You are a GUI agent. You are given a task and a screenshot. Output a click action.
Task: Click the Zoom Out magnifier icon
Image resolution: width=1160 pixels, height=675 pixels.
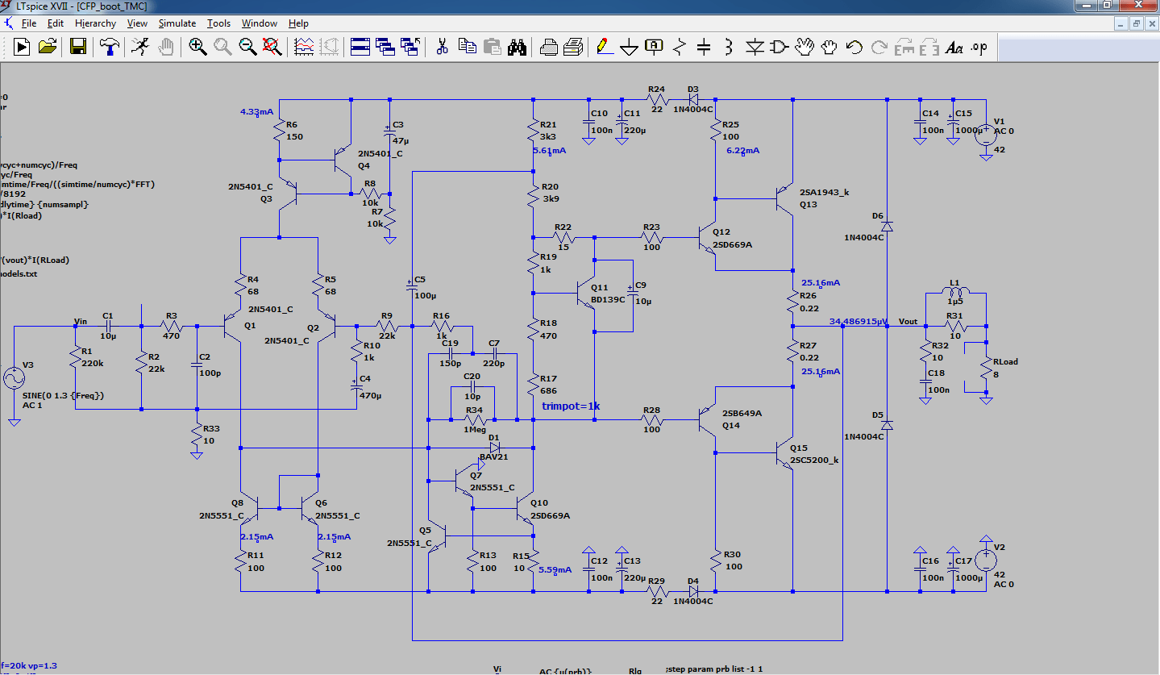tap(247, 47)
